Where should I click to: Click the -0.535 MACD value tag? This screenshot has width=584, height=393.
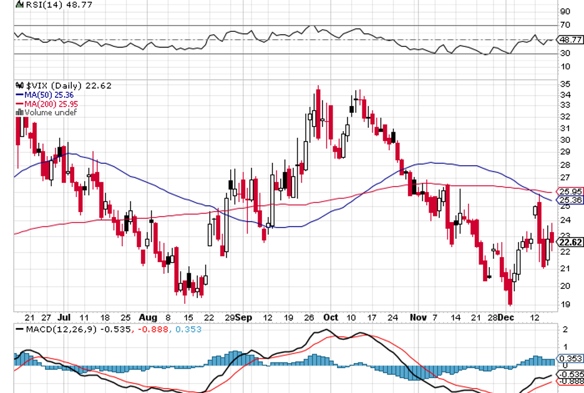571,374
